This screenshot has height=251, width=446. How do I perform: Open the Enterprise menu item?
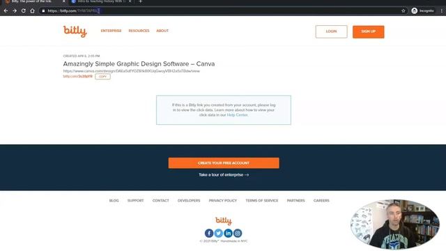[x=111, y=31]
